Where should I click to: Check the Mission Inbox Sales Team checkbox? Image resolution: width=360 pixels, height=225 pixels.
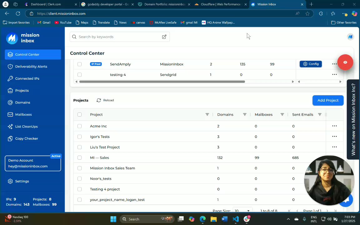[x=79, y=168]
